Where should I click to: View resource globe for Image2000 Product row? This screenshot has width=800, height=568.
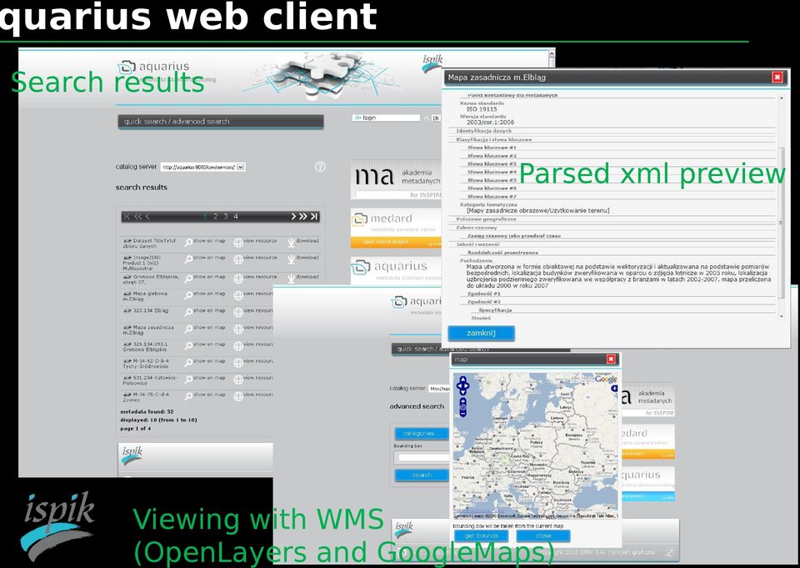click(238, 259)
